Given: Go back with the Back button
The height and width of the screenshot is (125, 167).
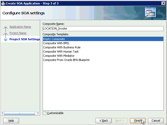Looking at the screenshot, I should pos(103,121).
